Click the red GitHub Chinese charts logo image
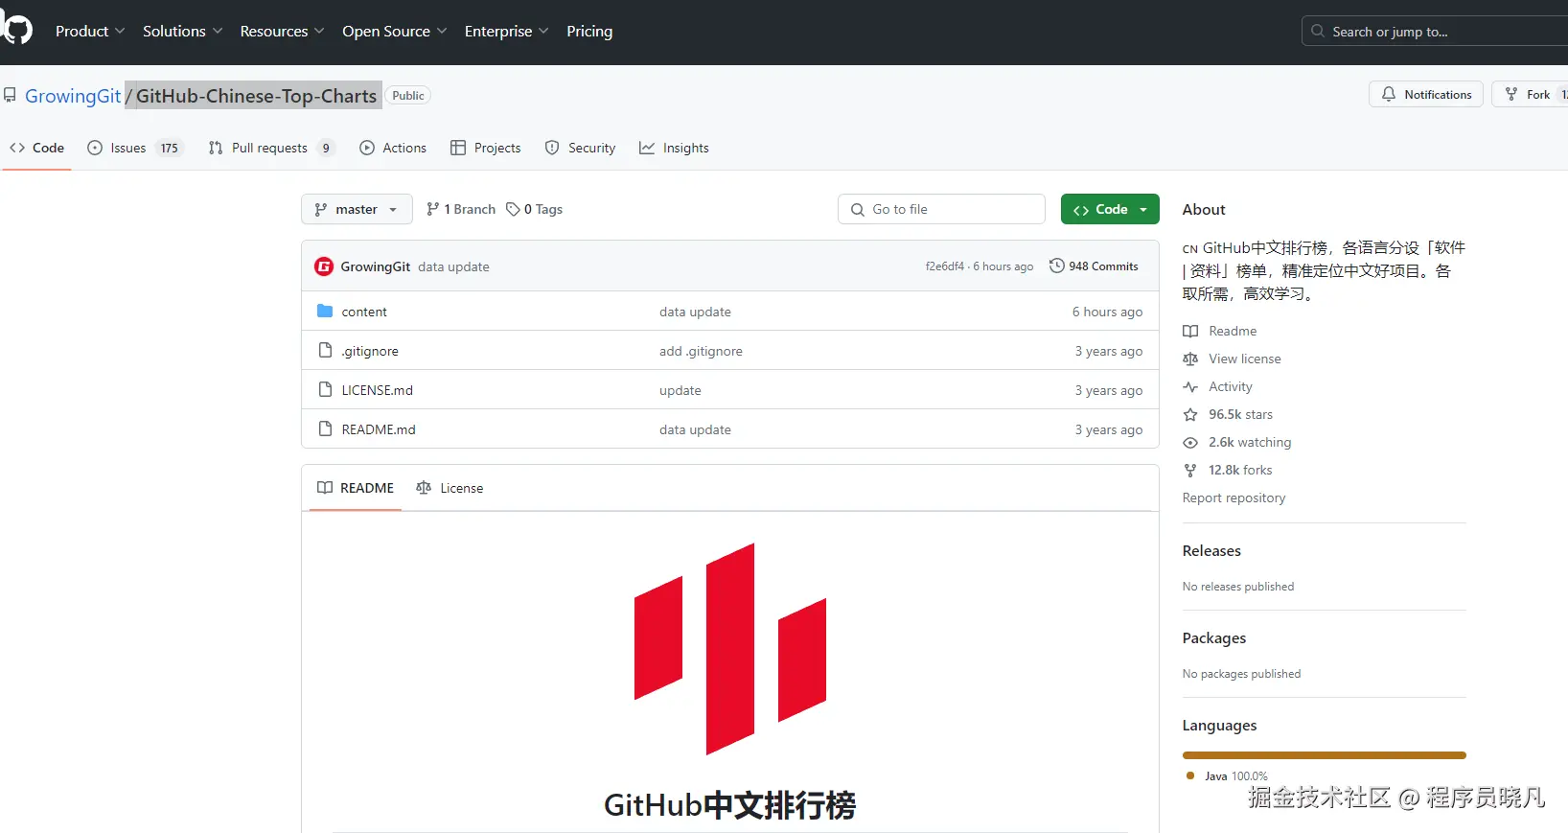This screenshot has width=1568, height=833. [x=730, y=649]
